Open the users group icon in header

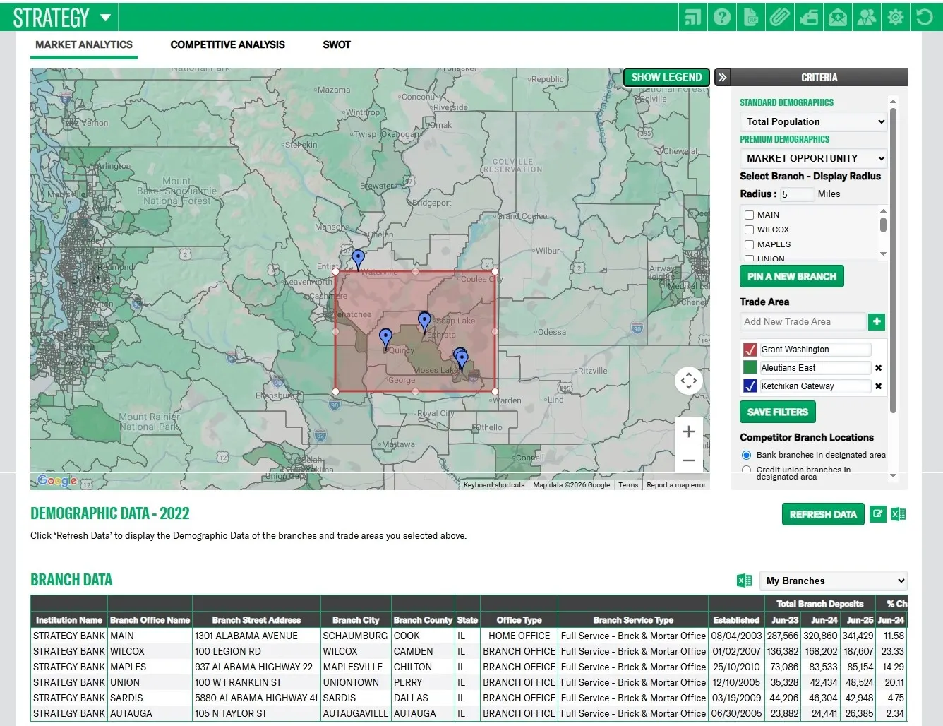tap(867, 17)
